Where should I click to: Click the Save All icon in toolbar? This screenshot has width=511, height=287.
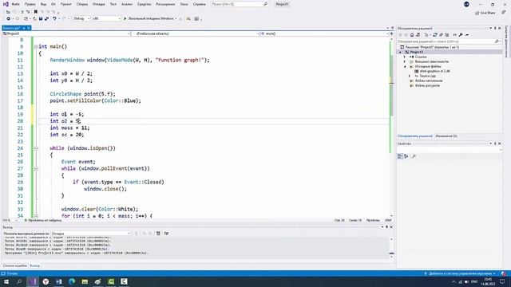pos(46,18)
